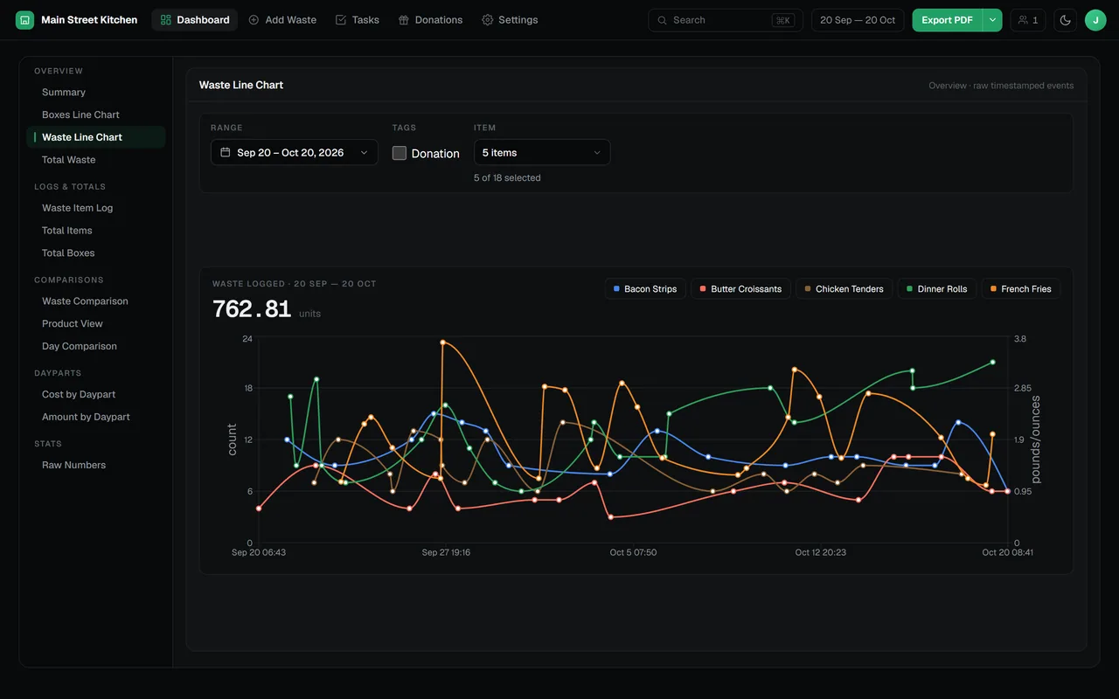Screen dimensions: 1119x699
Task: Open the Donations tab
Action: (430, 20)
